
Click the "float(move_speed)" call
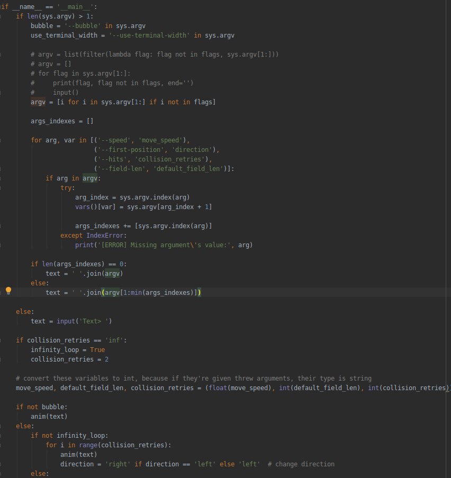click(x=240, y=388)
